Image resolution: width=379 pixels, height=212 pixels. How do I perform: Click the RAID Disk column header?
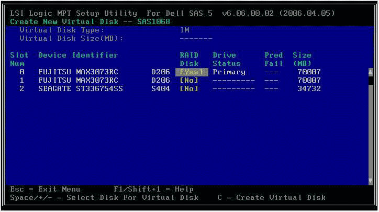coord(189,60)
